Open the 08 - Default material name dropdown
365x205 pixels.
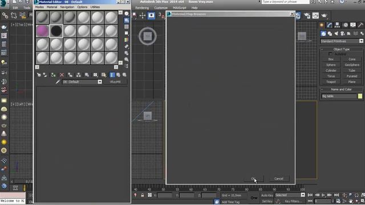(100, 82)
